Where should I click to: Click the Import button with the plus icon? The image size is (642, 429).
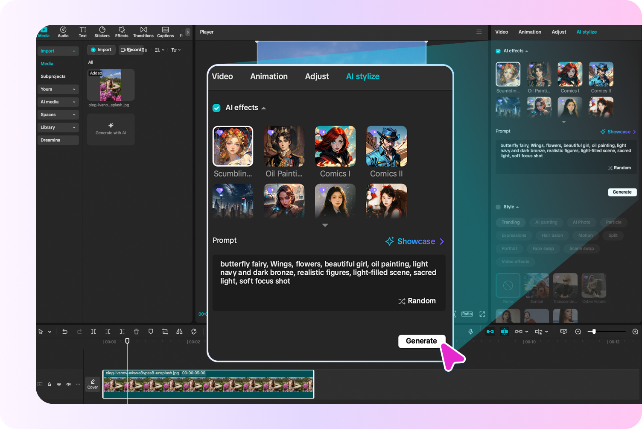101,50
